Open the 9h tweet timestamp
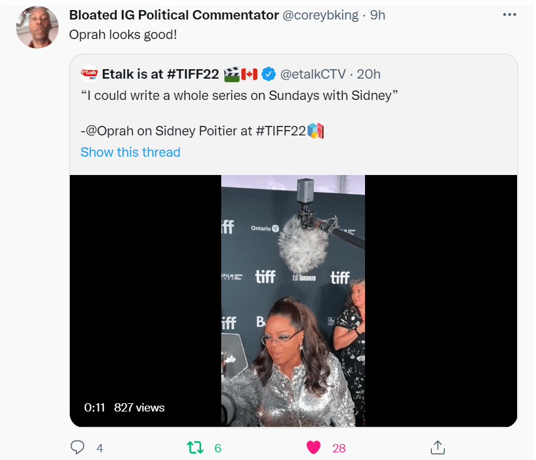Viewport: 536px width, 460px height. pos(377,15)
